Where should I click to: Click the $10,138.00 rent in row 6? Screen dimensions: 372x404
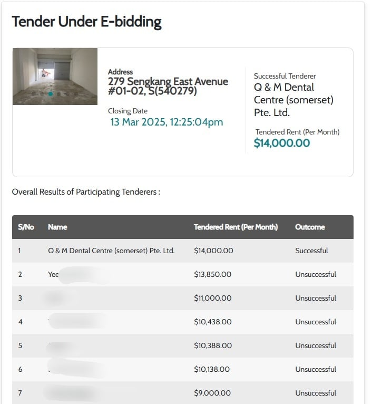coord(212,369)
